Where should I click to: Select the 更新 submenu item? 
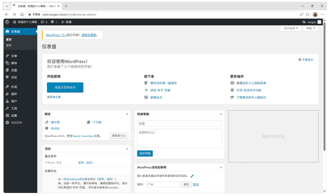[x=9, y=46]
